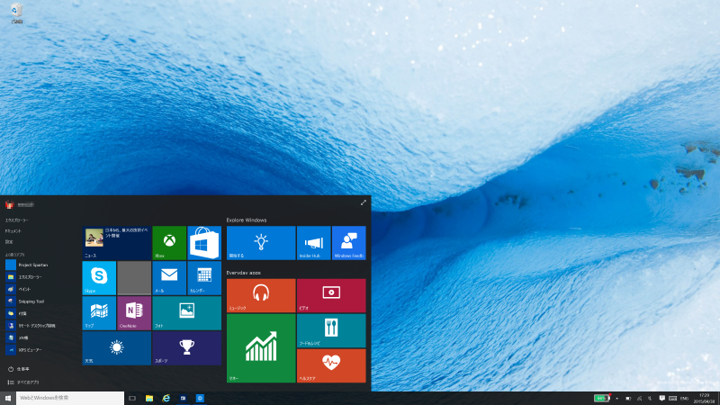Open the Calendar tile

204,278
